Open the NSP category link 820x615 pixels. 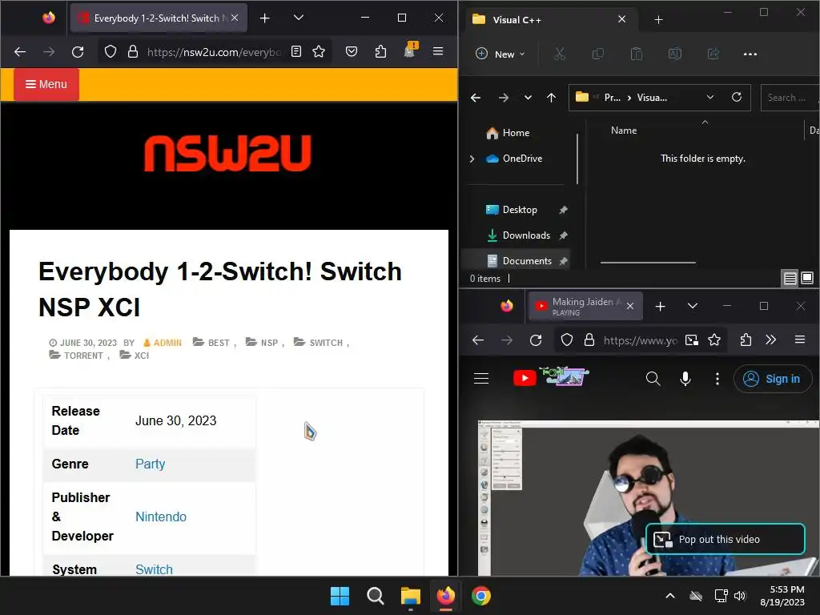(x=269, y=343)
